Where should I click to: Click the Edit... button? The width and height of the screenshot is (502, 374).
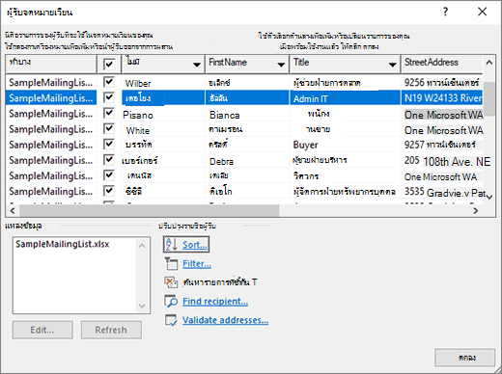(x=42, y=330)
